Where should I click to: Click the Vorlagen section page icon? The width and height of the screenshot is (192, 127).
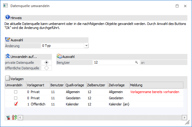tap(7, 79)
